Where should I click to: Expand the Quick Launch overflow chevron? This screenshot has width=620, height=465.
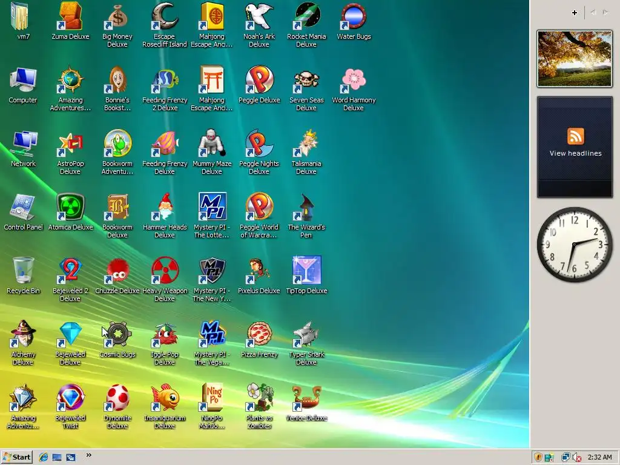pos(89,455)
